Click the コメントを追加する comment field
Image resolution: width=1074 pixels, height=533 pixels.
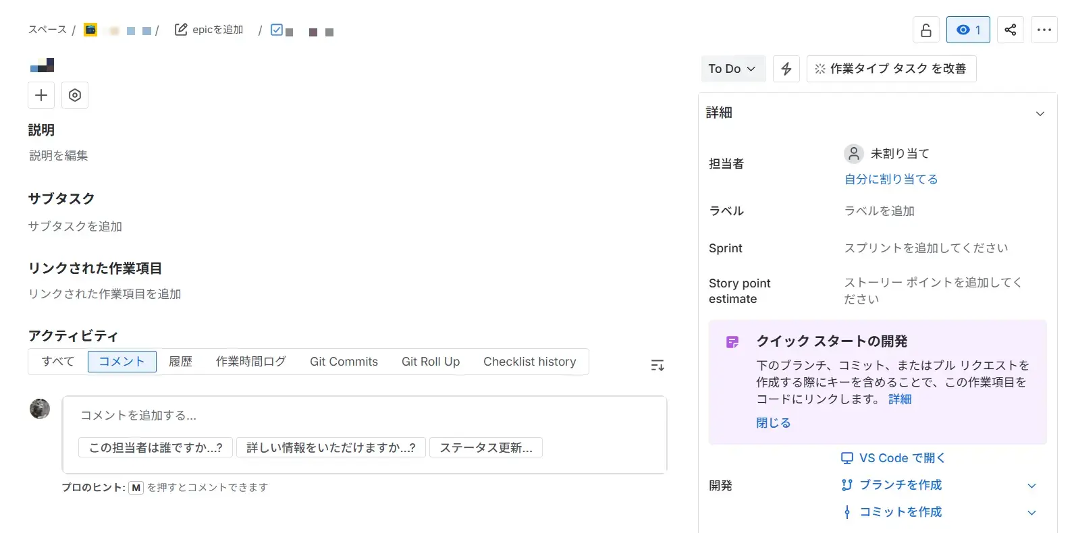(365, 416)
